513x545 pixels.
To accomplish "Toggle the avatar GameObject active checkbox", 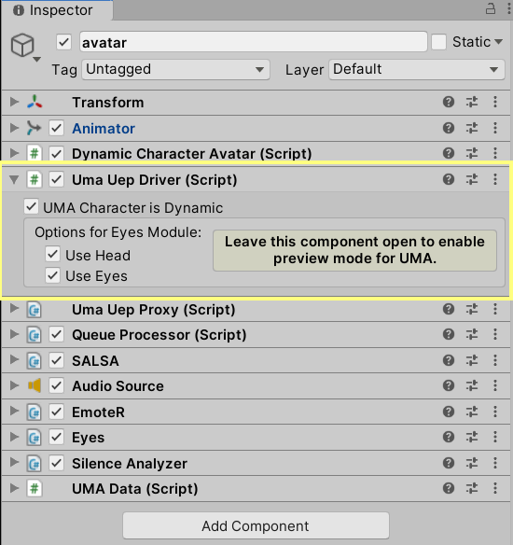I will click(64, 42).
